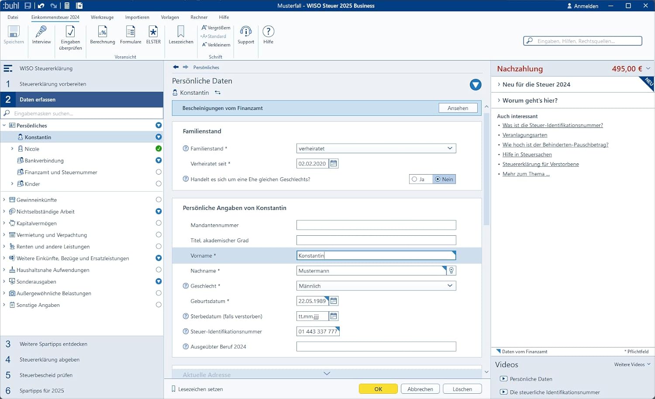This screenshot has height=399, width=655.
Task: Expand the Kinder tree node
Action: [x=12, y=184]
